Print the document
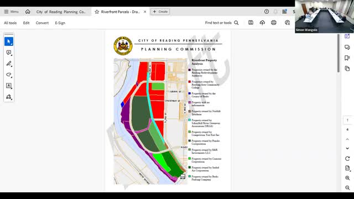The image size is (354, 199). [x=274, y=23]
